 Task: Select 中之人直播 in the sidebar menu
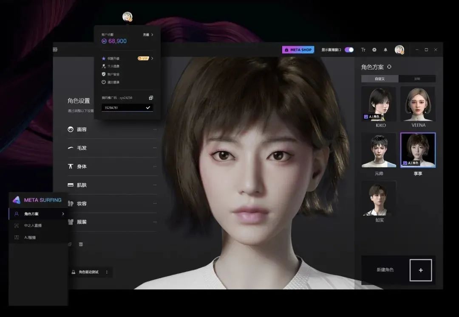pos(33,225)
